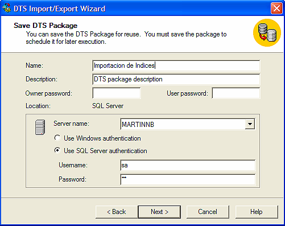Go Back to the previous step
The image size is (285, 226).
click(x=117, y=212)
